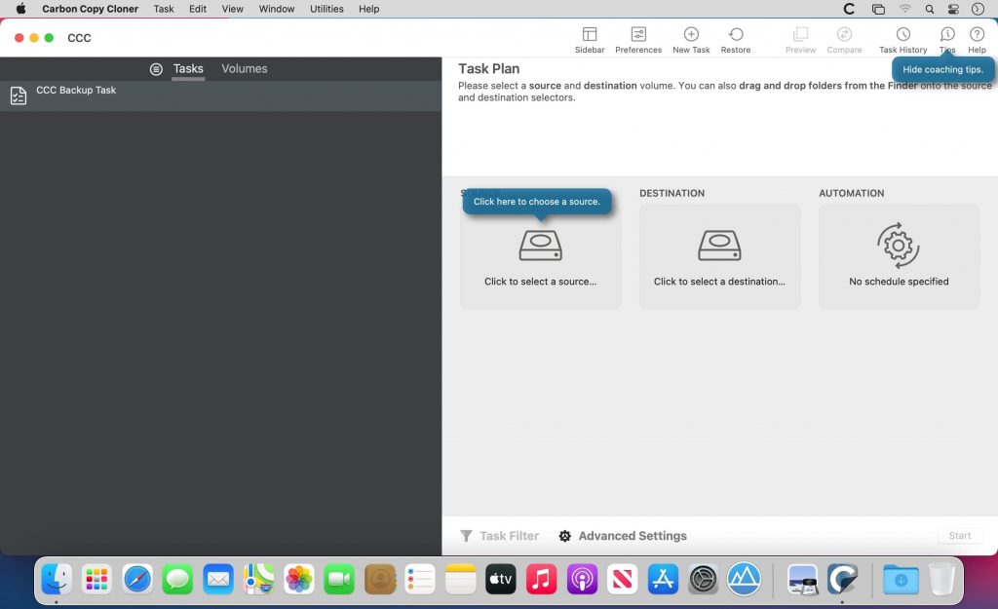Screen dimensions: 998x609
Task: Click the Hide coaching tips button
Action: tap(941, 69)
